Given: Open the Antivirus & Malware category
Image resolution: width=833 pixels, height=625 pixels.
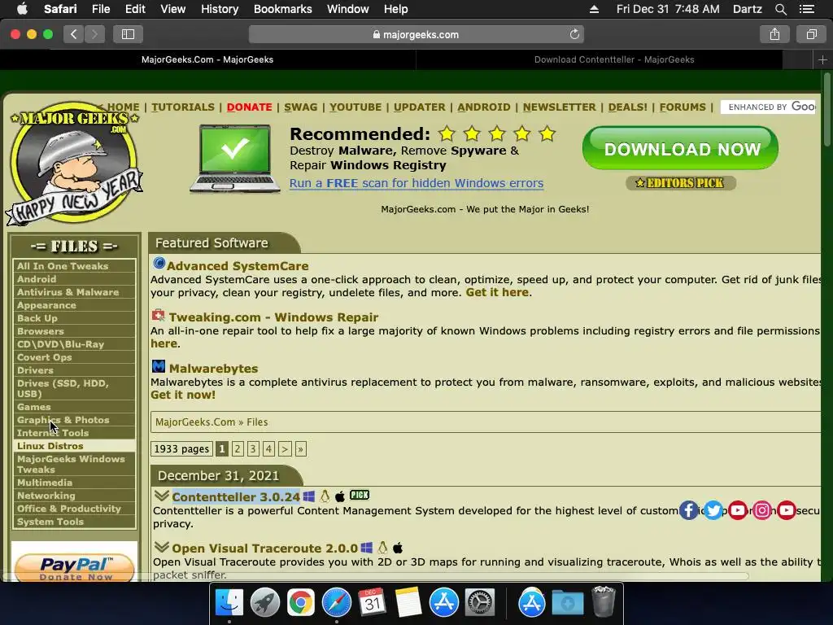Looking at the screenshot, I should pos(74,292).
